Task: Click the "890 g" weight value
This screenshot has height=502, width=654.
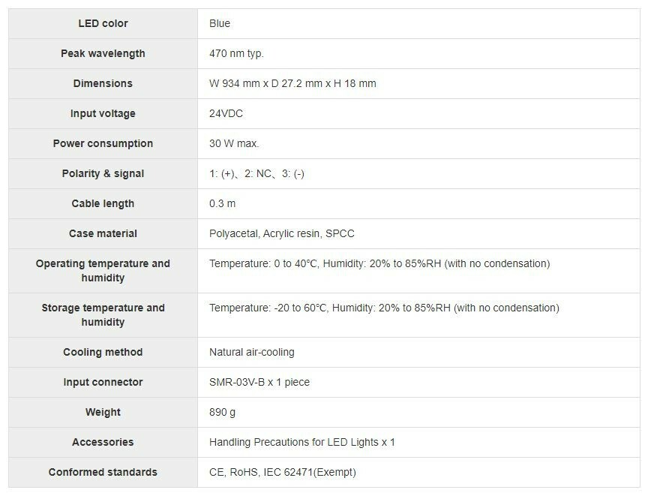Action: [223, 412]
